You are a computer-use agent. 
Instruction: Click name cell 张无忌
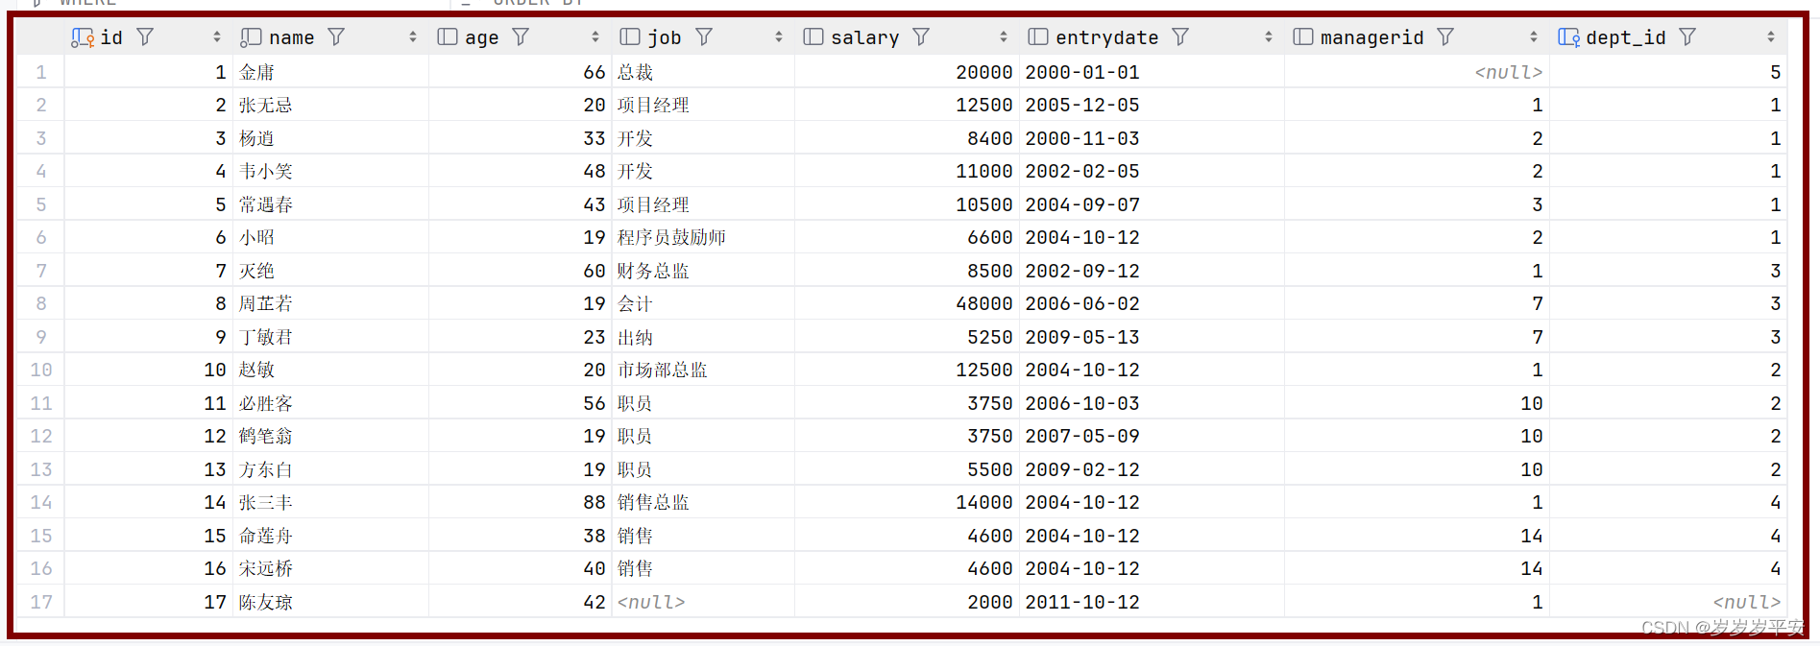(266, 105)
